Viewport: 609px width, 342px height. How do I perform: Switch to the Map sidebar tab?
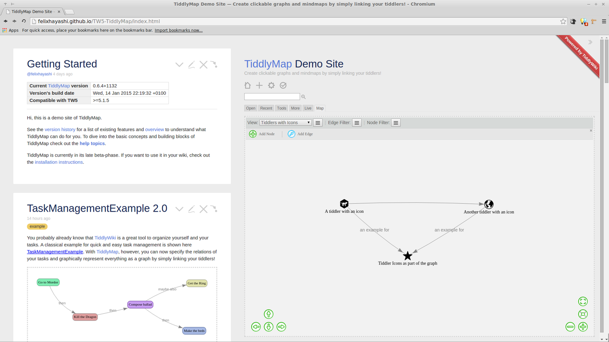(320, 108)
